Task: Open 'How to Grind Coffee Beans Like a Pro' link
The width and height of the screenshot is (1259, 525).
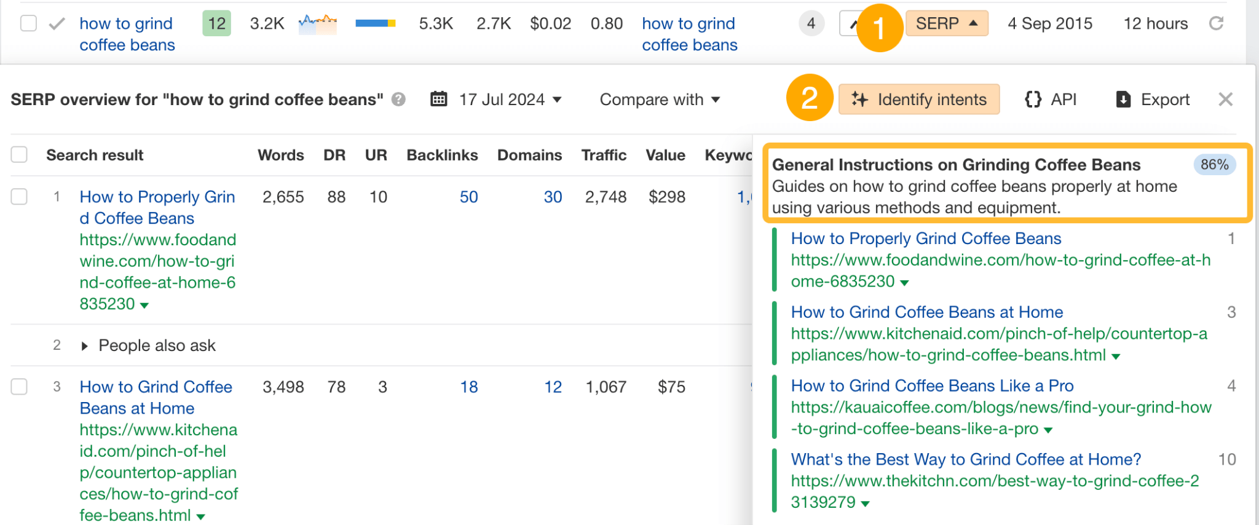Action: click(932, 386)
